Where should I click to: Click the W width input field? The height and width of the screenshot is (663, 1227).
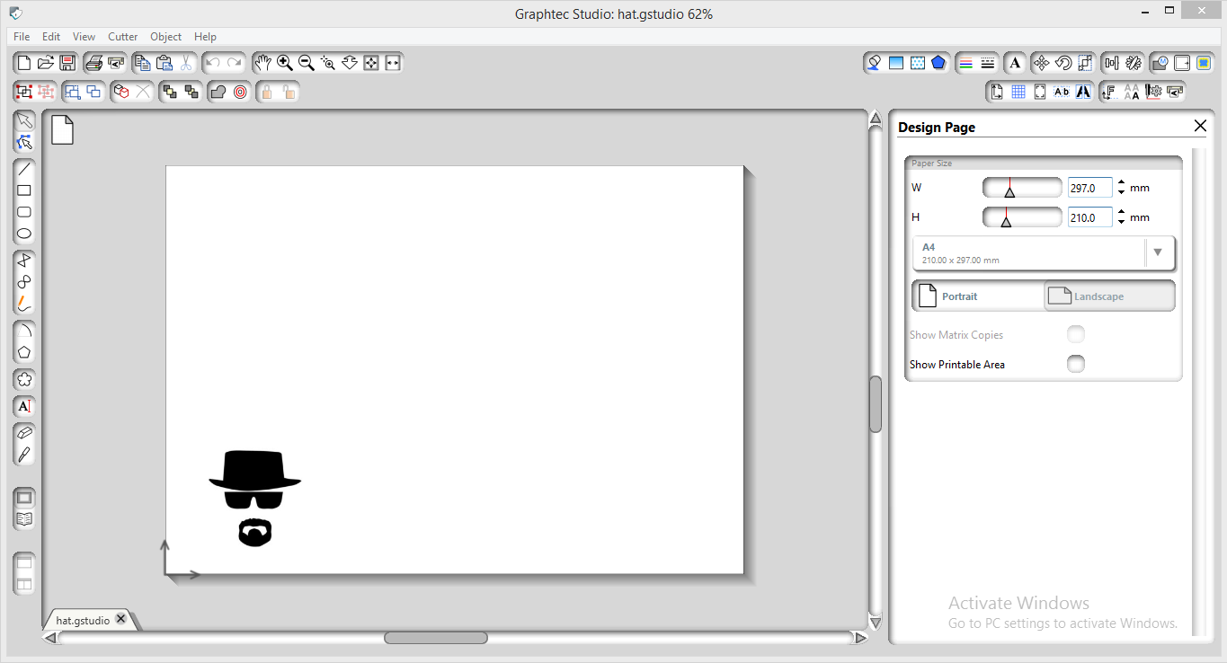(x=1089, y=188)
